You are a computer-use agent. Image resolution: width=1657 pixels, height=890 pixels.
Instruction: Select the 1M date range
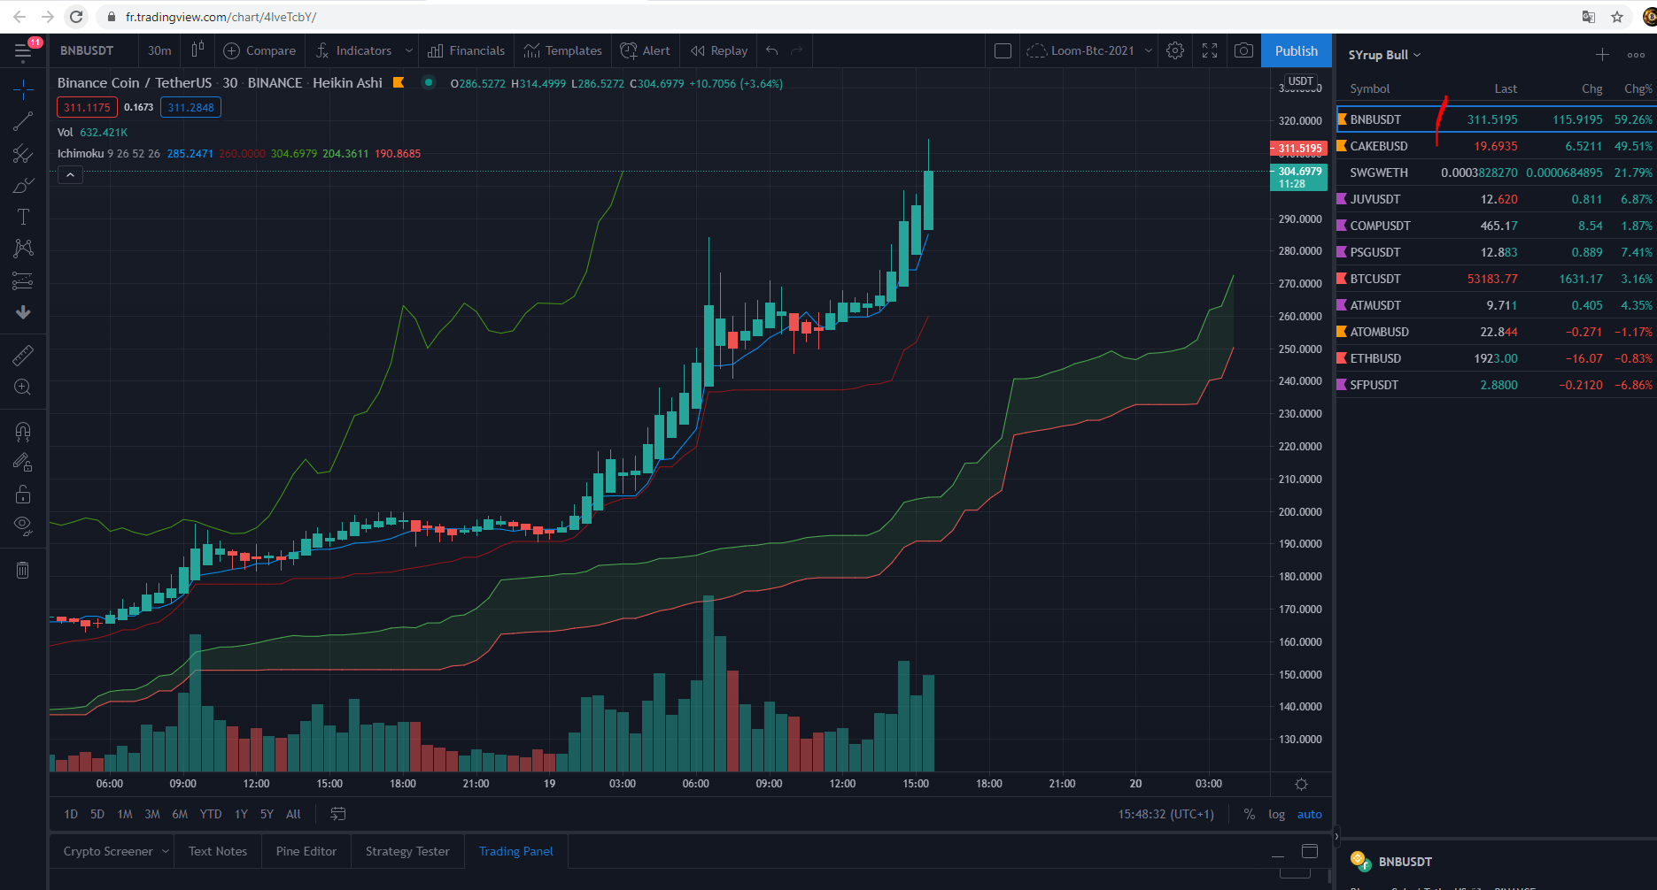(x=125, y=814)
